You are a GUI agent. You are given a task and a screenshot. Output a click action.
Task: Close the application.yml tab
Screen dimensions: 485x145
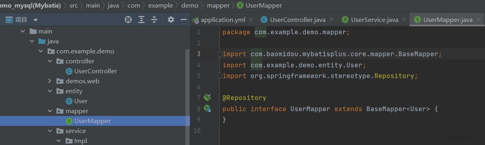pos(250,20)
